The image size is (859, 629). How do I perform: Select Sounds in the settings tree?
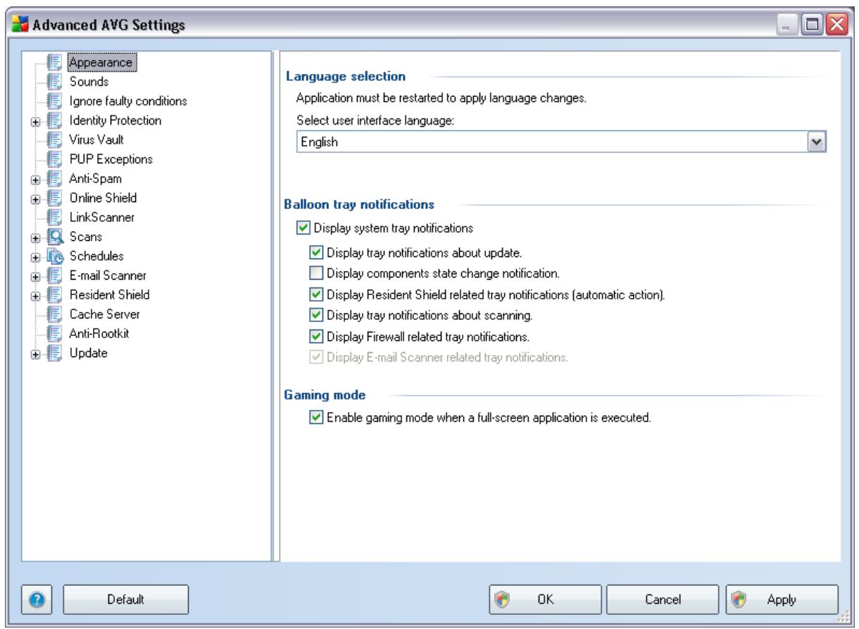(88, 82)
